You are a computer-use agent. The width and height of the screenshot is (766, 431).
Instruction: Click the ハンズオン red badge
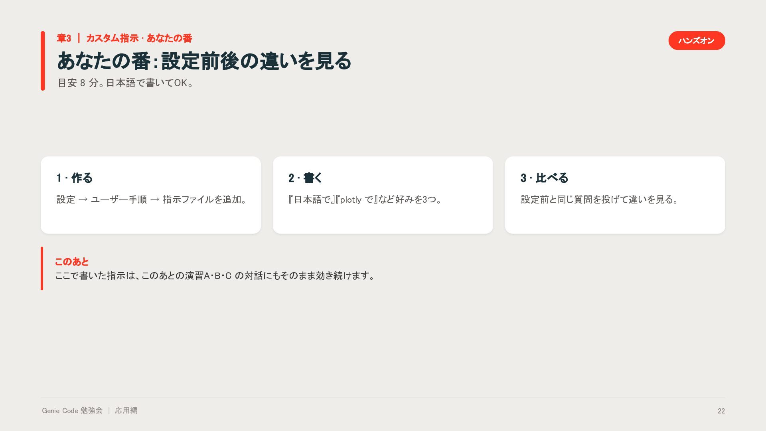click(x=697, y=40)
